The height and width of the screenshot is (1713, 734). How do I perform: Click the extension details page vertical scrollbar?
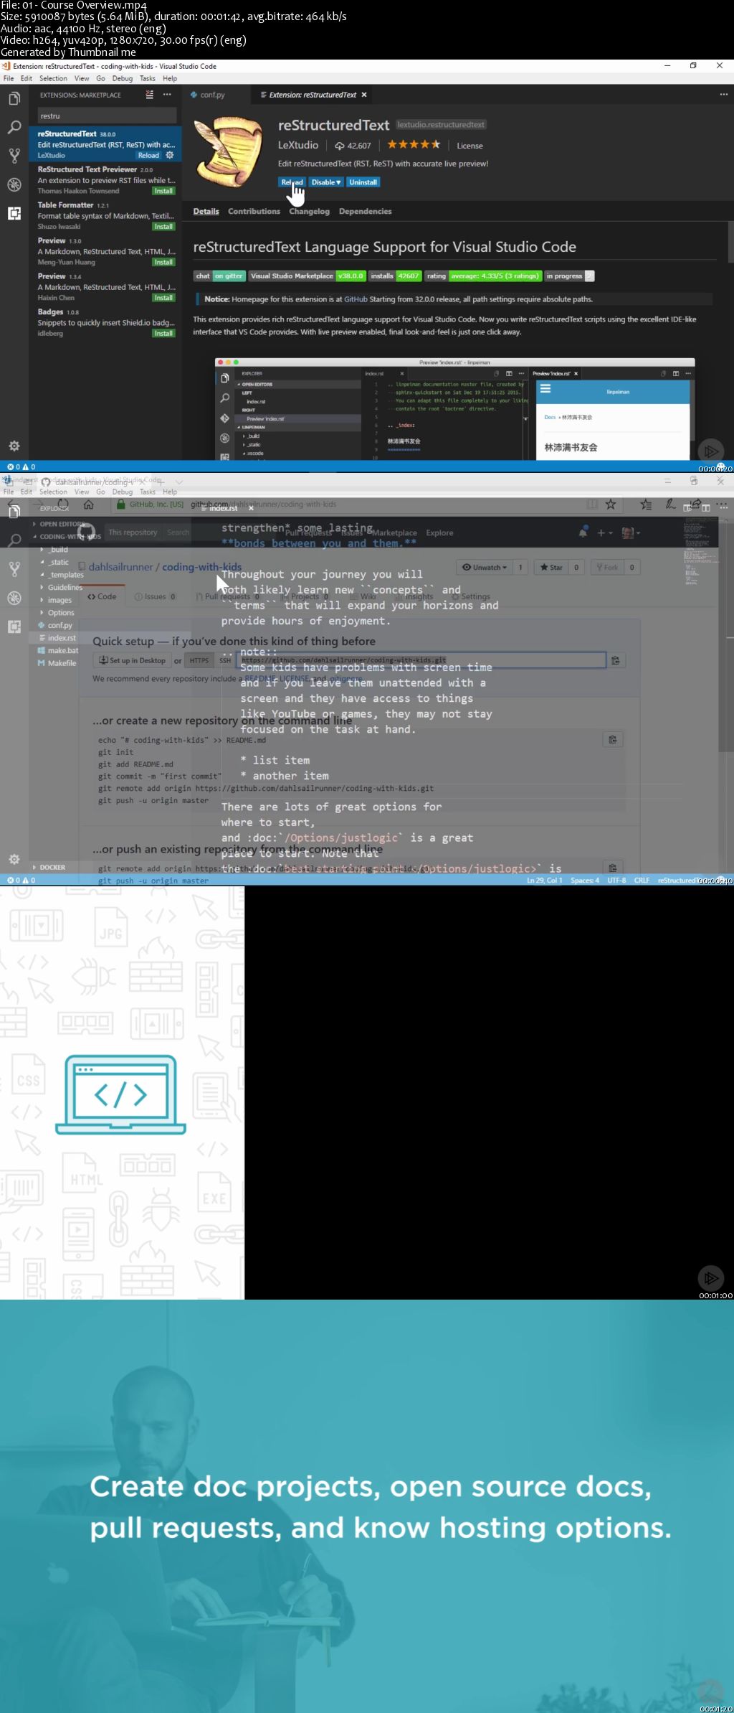[x=730, y=242]
